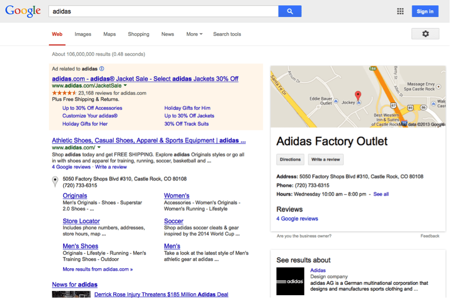This screenshot has height=298, width=450.
Task: Open the adidas Jacket Sale ad link
Action: click(x=145, y=79)
